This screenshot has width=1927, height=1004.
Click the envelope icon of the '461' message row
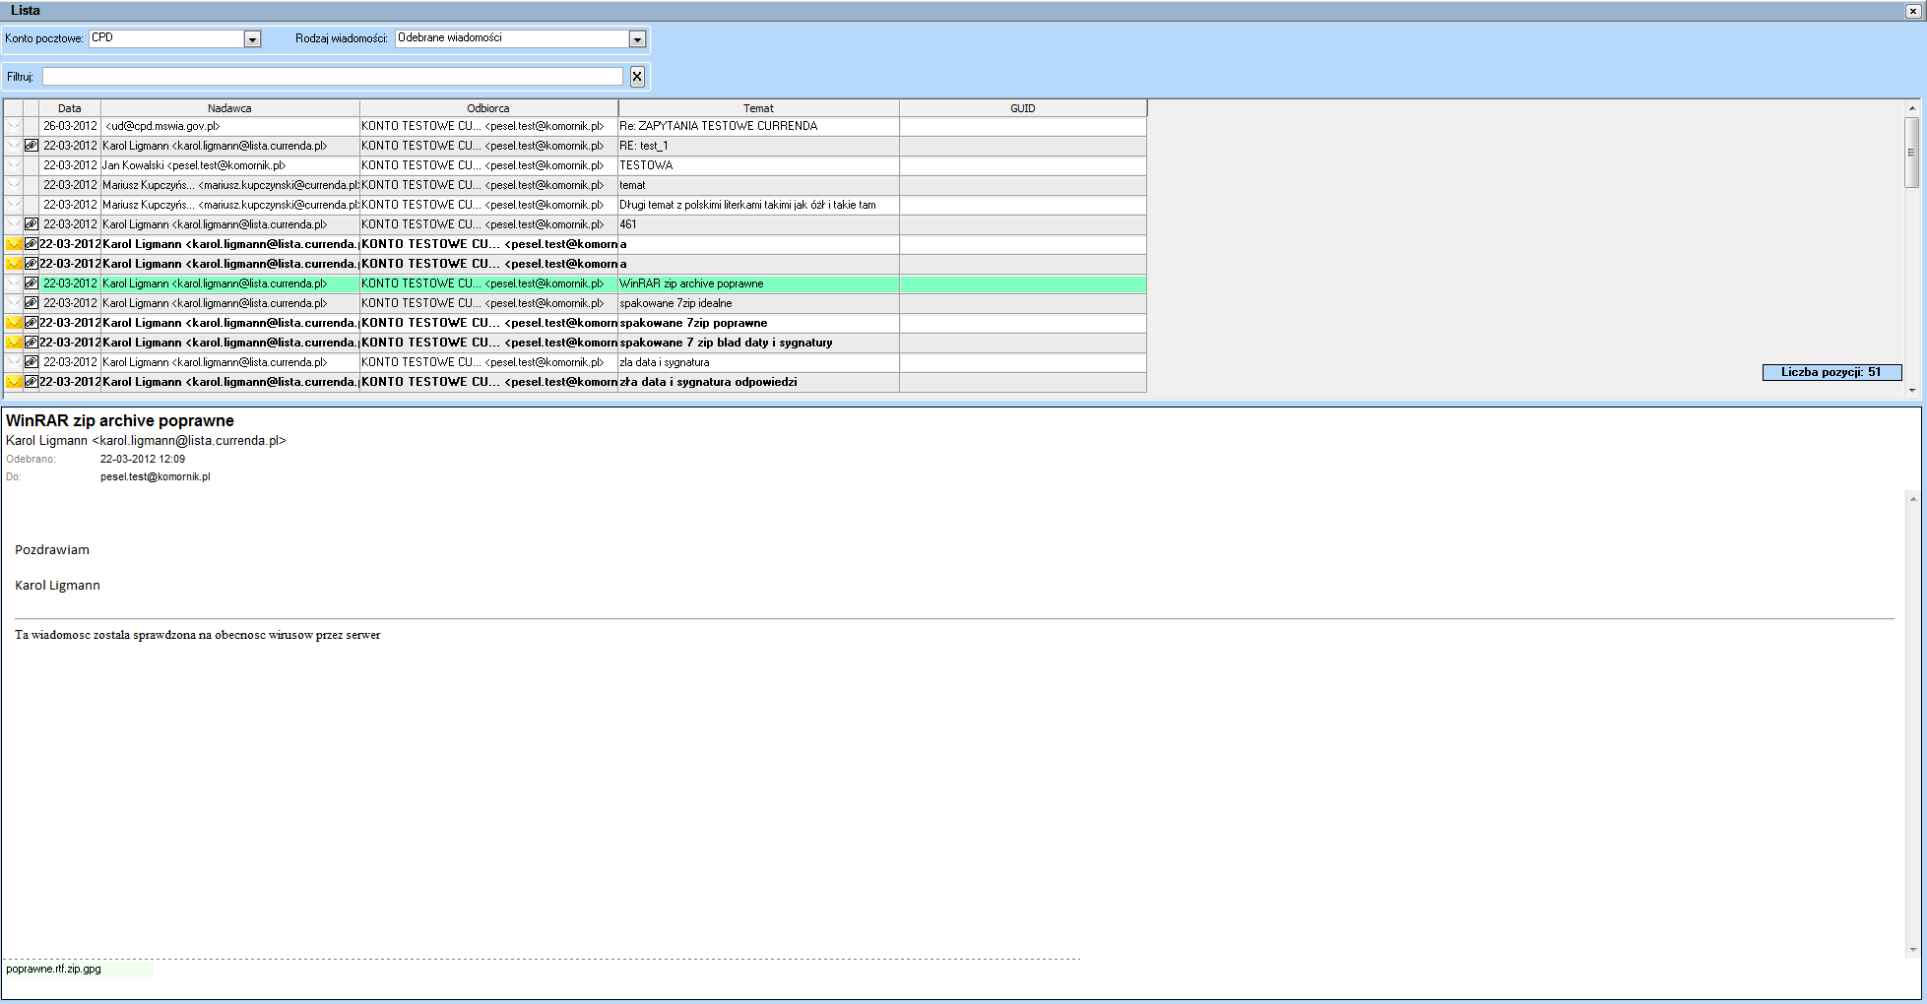click(x=14, y=224)
